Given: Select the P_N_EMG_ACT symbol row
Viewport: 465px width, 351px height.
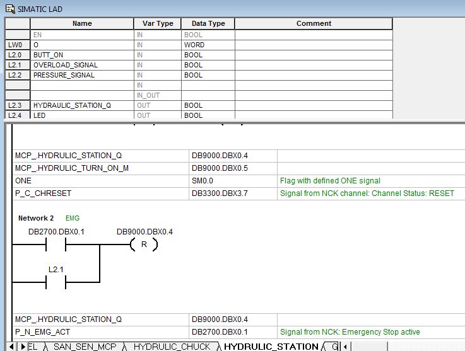Looking at the screenshot, I should [101, 331].
